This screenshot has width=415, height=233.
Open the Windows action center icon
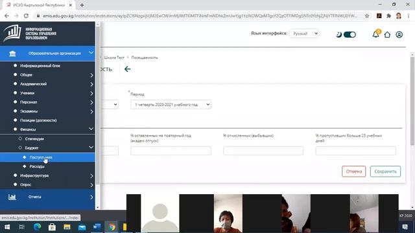click(405, 227)
